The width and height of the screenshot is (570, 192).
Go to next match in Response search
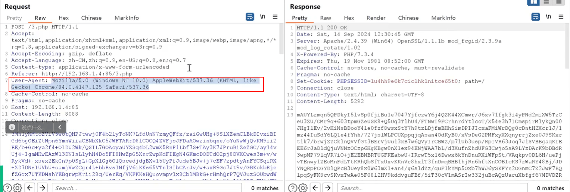click(328, 188)
